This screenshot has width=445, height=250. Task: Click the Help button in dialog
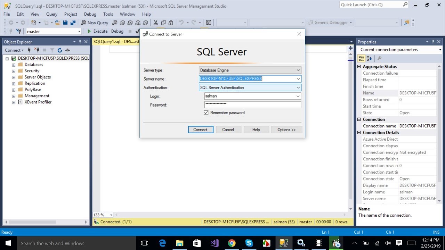tap(256, 130)
